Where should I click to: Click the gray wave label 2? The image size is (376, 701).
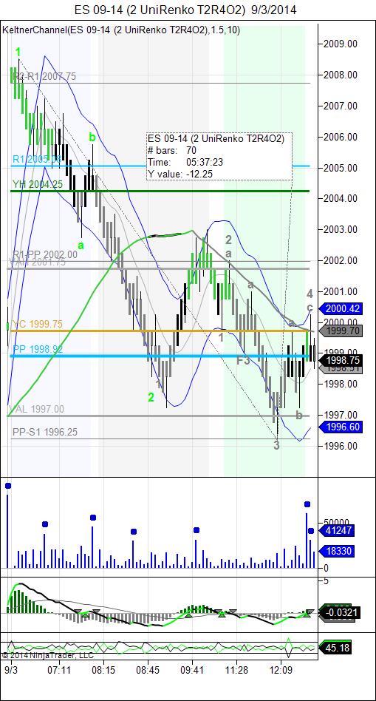228,240
